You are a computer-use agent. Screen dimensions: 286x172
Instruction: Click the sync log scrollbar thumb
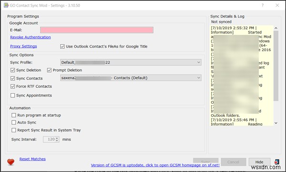point(276,66)
